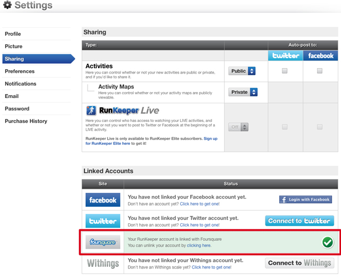Click the Foursquare unlink 'clicking here' link
This screenshot has width=341, height=277.
point(199,246)
